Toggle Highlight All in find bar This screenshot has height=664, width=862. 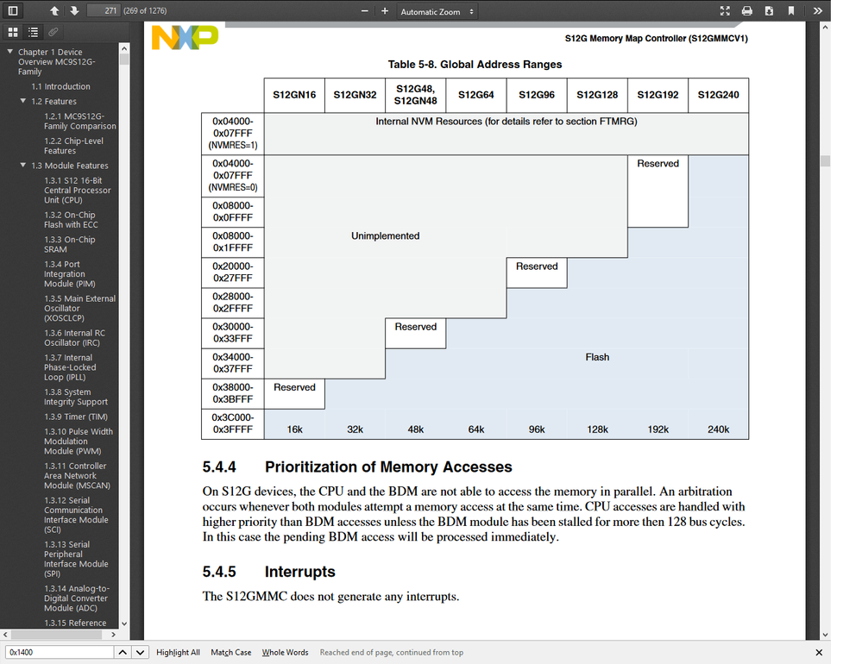click(x=178, y=653)
